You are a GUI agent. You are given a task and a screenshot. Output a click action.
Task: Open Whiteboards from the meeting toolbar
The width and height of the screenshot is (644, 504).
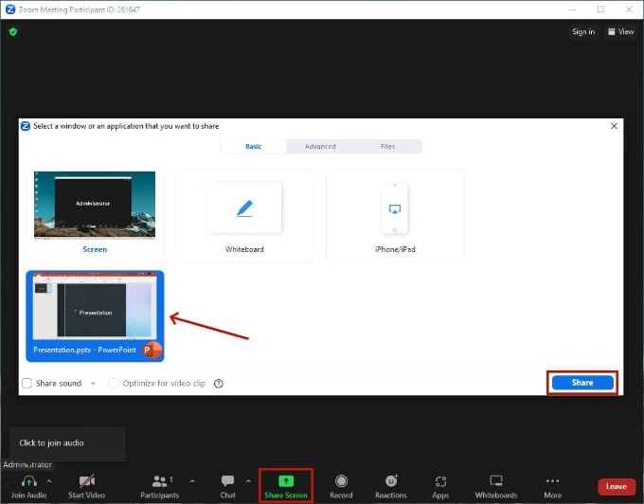point(495,481)
